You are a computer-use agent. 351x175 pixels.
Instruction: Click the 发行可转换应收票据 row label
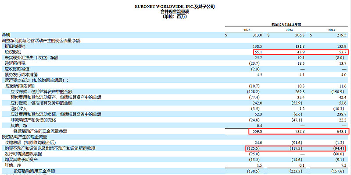click(23, 154)
